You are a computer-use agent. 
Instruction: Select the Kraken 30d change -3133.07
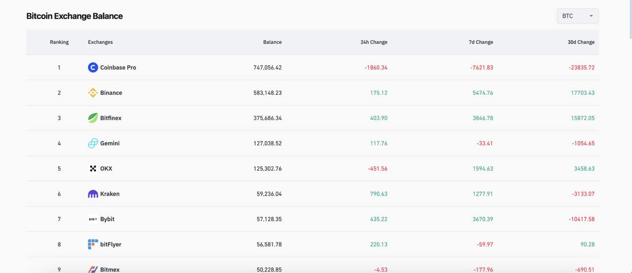coord(584,194)
